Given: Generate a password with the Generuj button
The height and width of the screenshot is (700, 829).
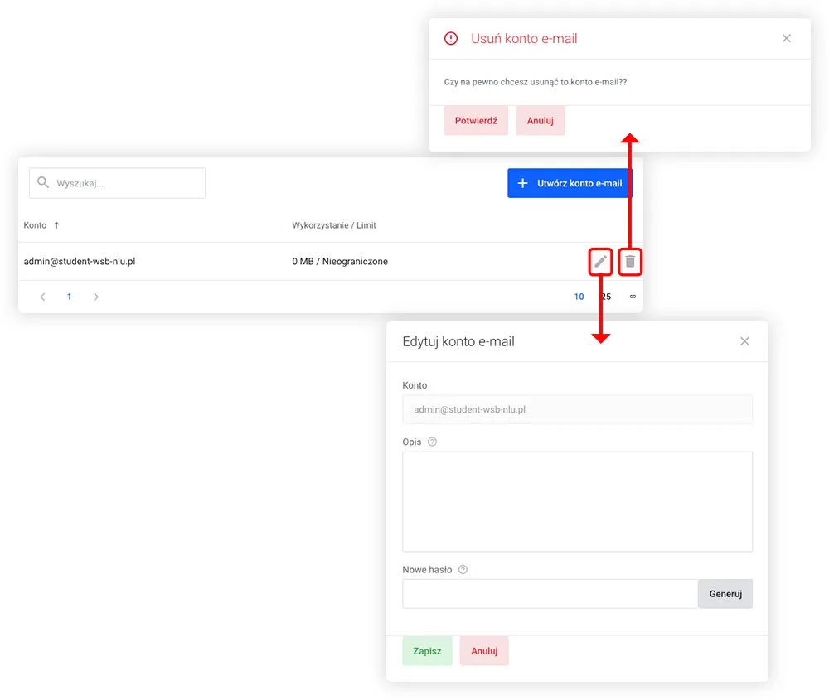Looking at the screenshot, I should click(725, 594).
